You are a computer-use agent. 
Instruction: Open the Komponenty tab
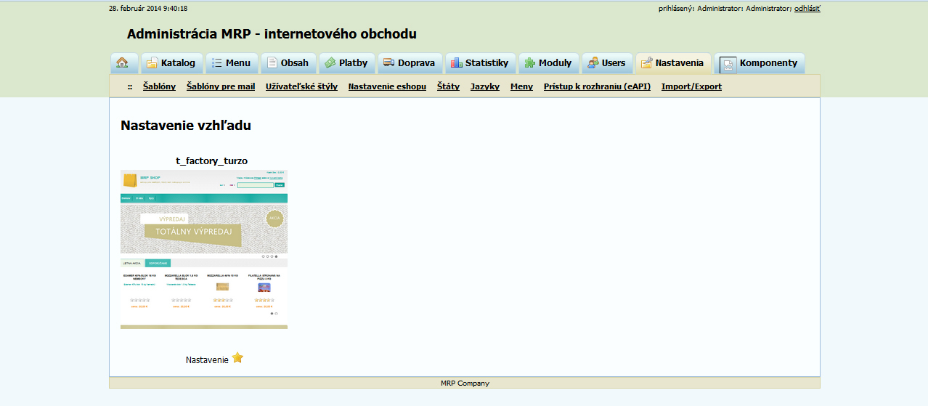760,63
